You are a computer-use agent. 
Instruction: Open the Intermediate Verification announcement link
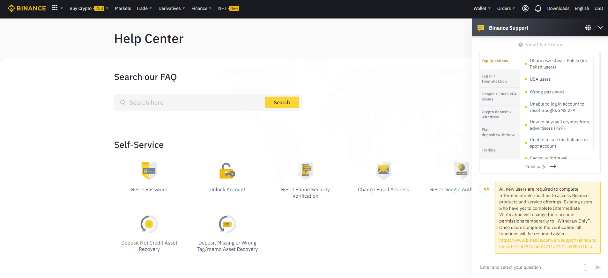pos(547,243)
